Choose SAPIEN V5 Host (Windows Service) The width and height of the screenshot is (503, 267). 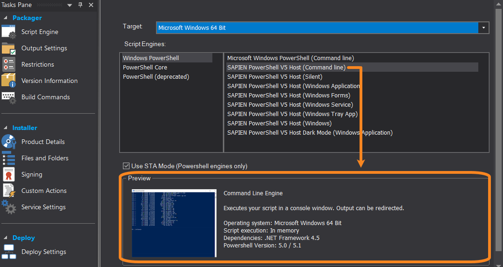point(290,105)
